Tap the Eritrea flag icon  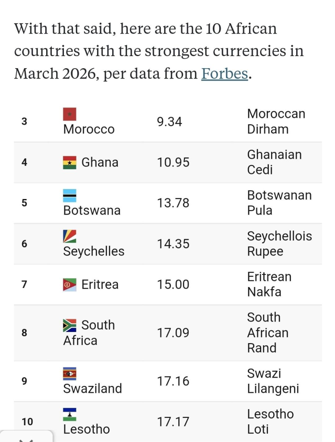70,285
